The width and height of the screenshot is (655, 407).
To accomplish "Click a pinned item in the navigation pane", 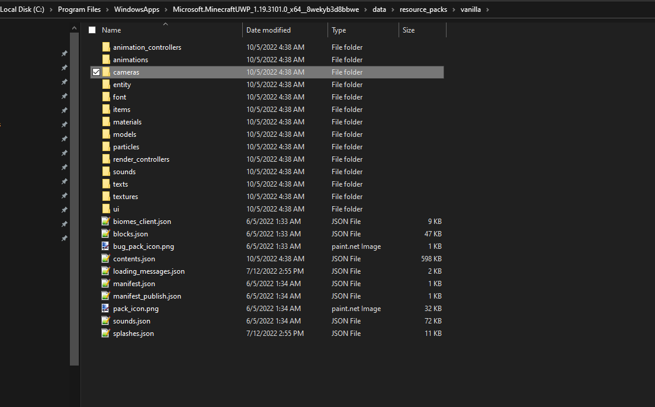I will (64, 53).
